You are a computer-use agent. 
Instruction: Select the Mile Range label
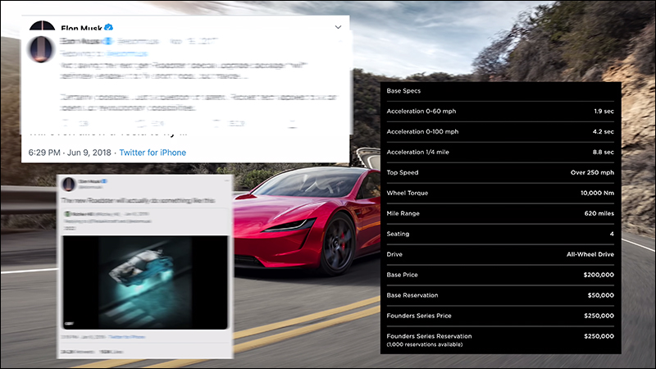[x=403, y=213]
